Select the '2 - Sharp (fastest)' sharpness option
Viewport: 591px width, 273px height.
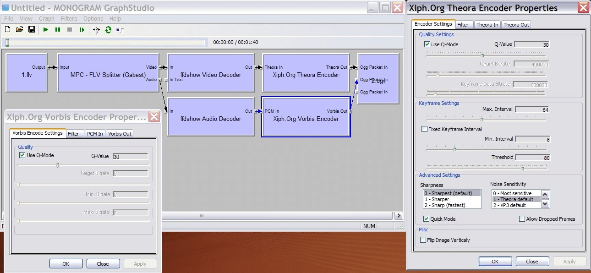click(444, 205)
